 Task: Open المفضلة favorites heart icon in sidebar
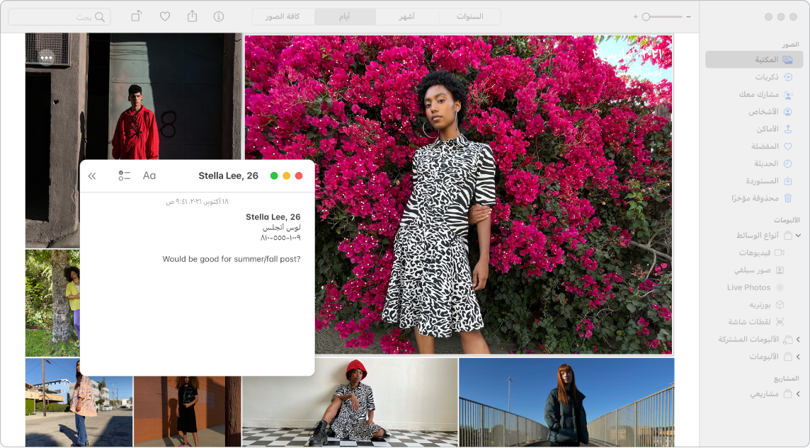pyautogui.click(x=788, y=147)
